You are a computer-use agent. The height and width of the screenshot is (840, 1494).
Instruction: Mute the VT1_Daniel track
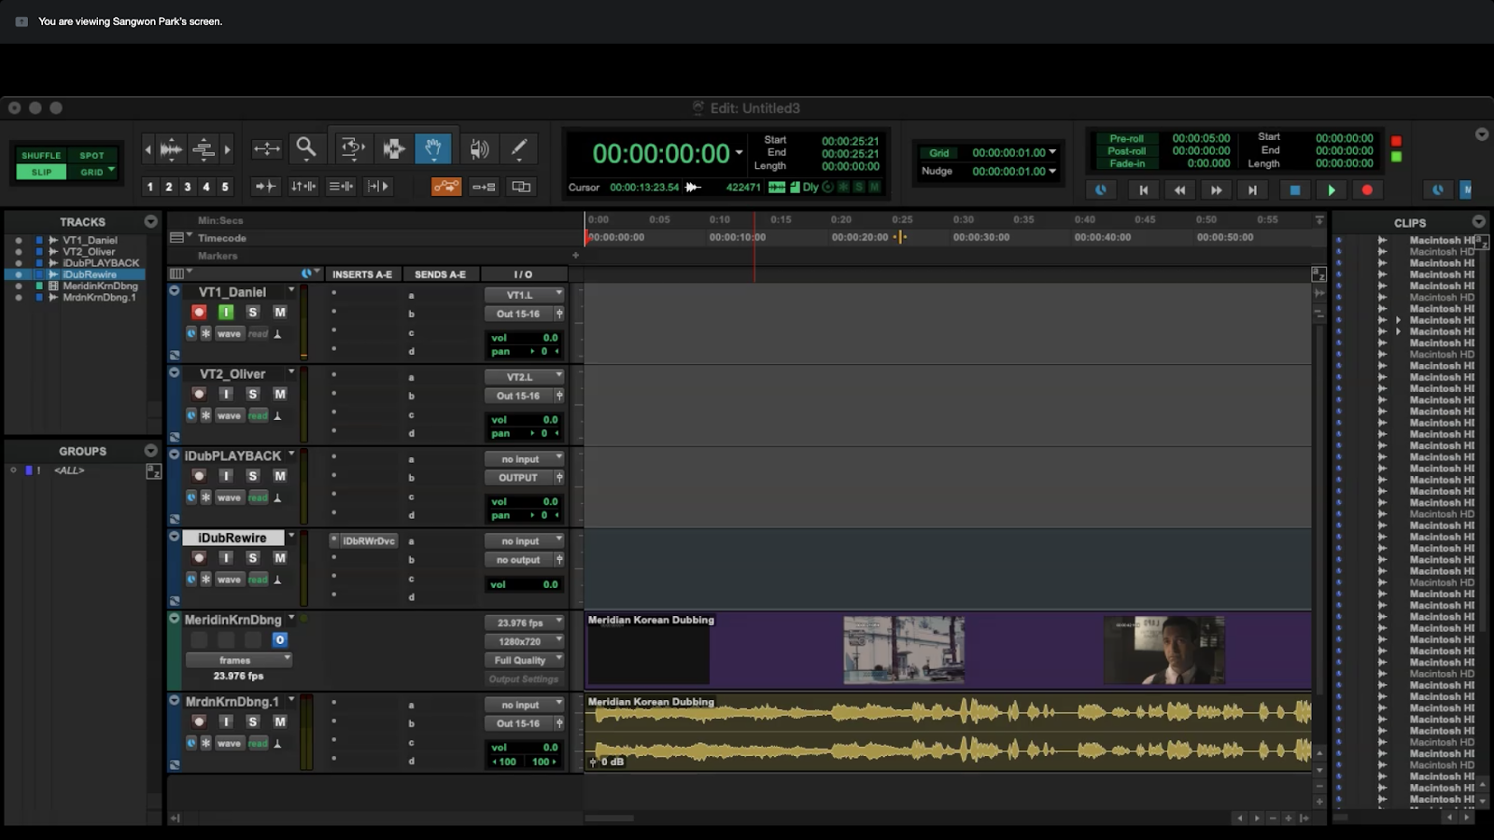pos(279,312)
